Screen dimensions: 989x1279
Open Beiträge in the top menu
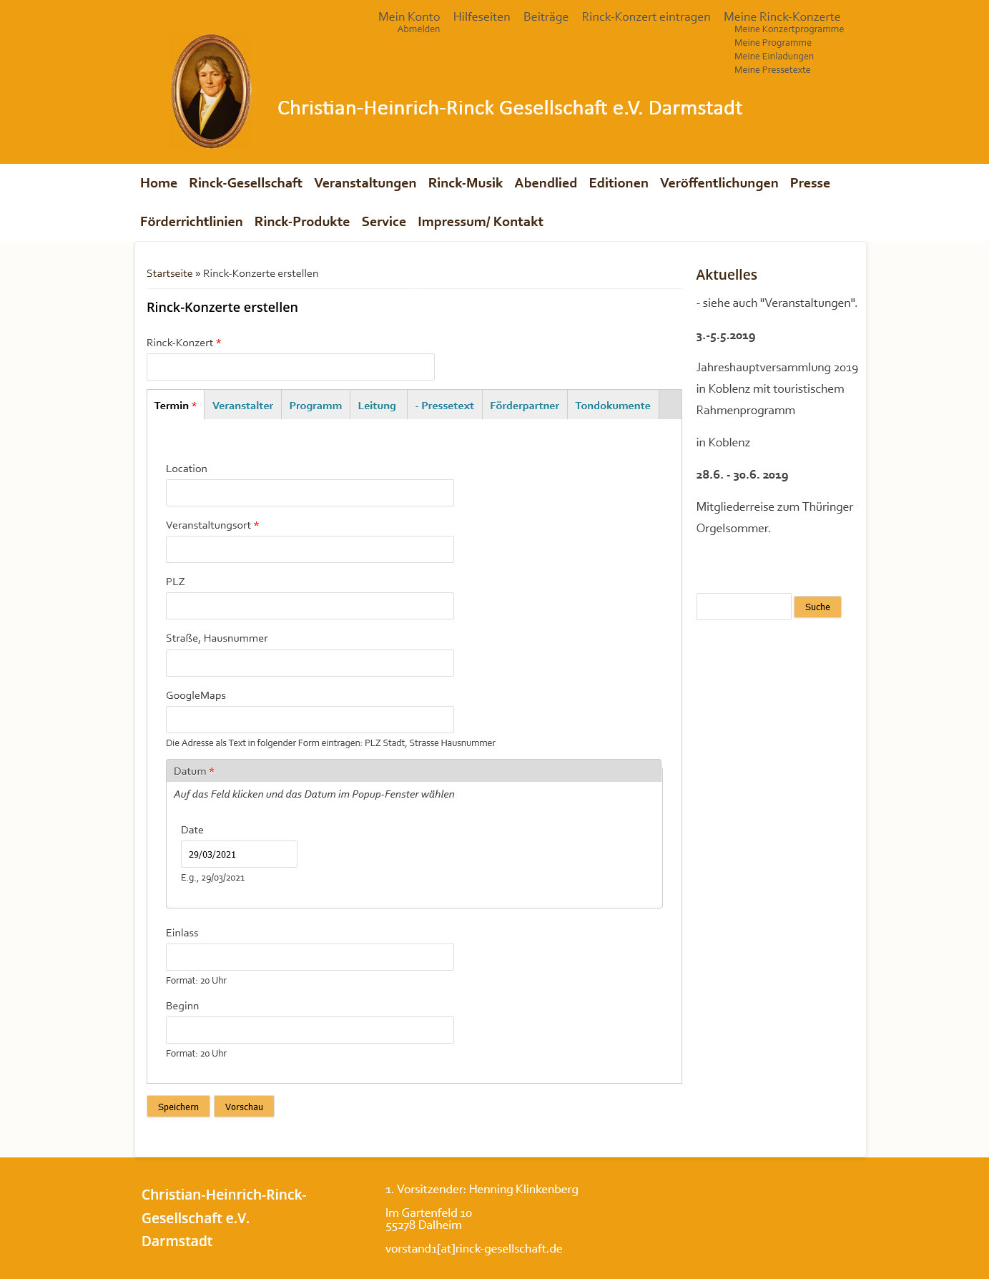click(546, 16)
